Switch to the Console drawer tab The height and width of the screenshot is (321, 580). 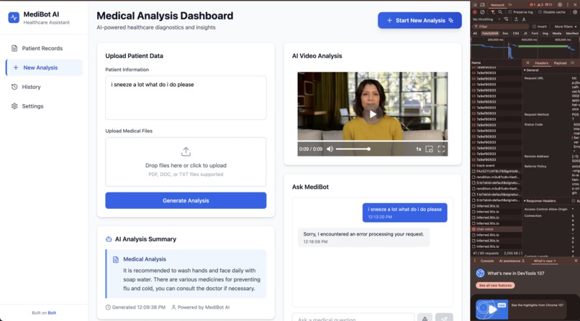tap(487, 261)
